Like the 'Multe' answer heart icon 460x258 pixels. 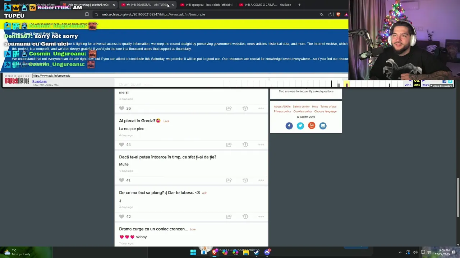[x=121, y=180]
